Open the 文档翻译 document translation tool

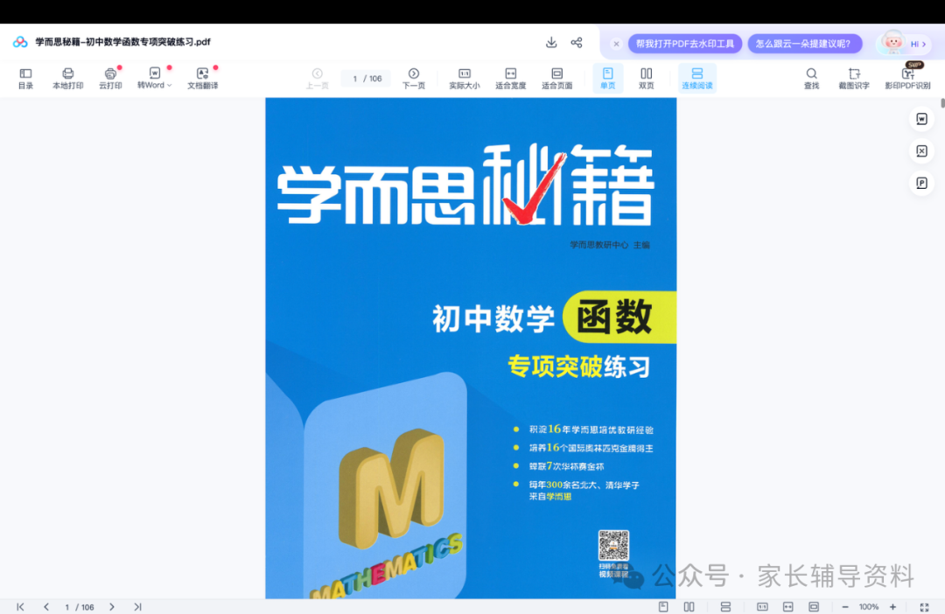point(202,79)
